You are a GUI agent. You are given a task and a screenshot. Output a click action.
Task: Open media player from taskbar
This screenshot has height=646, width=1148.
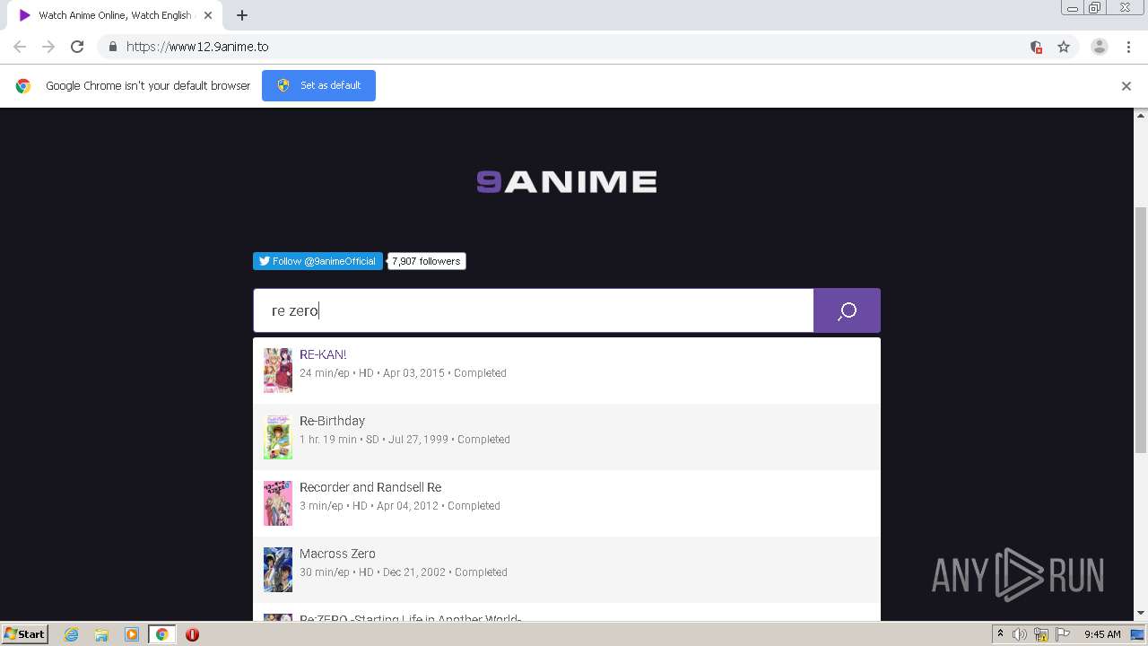point(132,634)
